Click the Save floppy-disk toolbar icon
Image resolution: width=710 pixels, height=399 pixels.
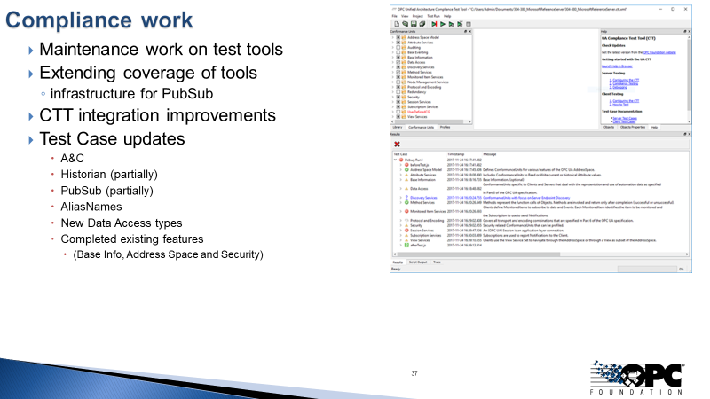click(x=414, y=24)
